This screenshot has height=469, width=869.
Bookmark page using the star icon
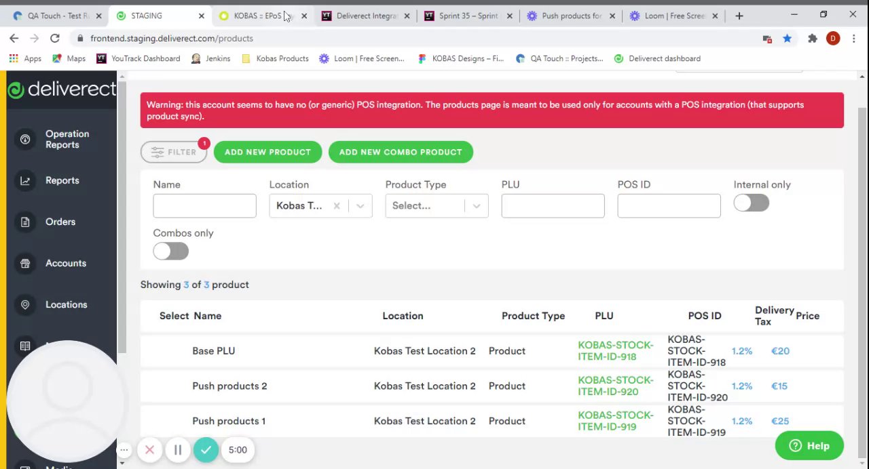click(x=787, y=39)
